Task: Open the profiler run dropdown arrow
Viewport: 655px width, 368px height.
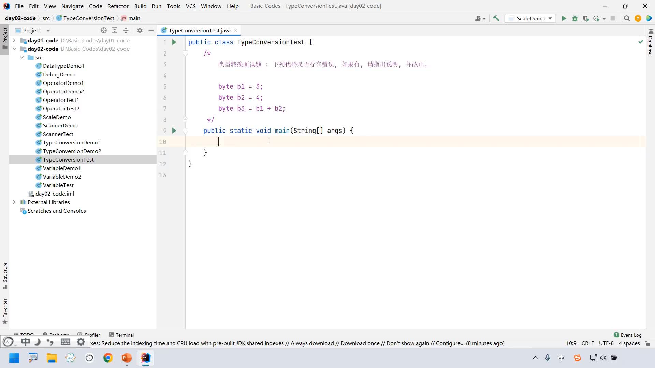Action: [604, 19]
